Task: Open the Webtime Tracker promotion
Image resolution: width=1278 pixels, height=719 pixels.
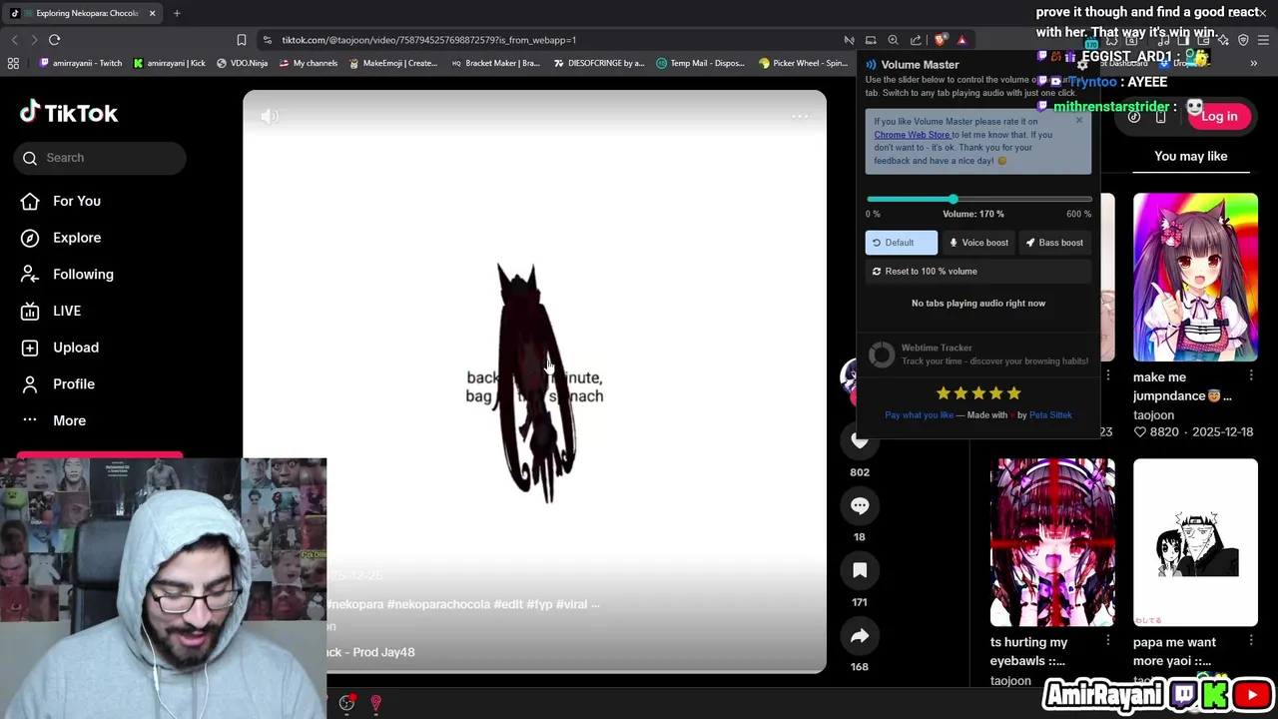Action: tap(978, 355)
